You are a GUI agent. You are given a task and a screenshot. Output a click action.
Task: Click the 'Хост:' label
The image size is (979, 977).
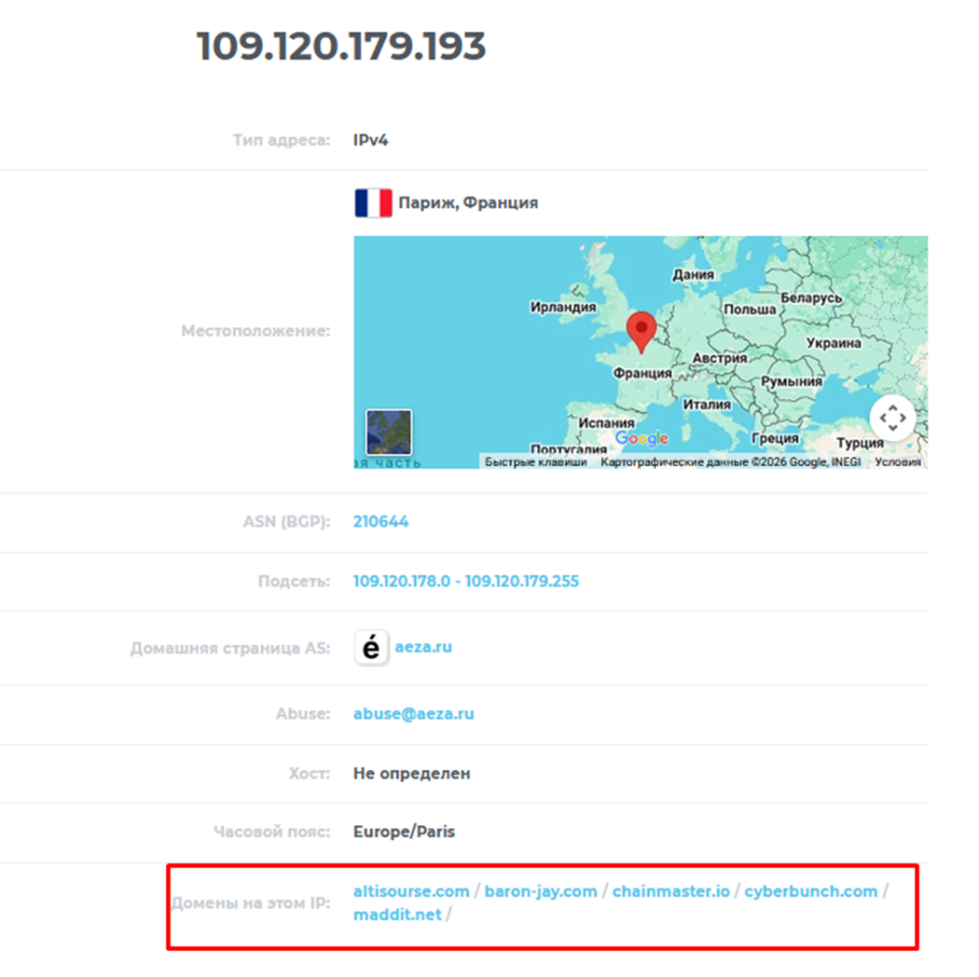(x=309, y=774)
